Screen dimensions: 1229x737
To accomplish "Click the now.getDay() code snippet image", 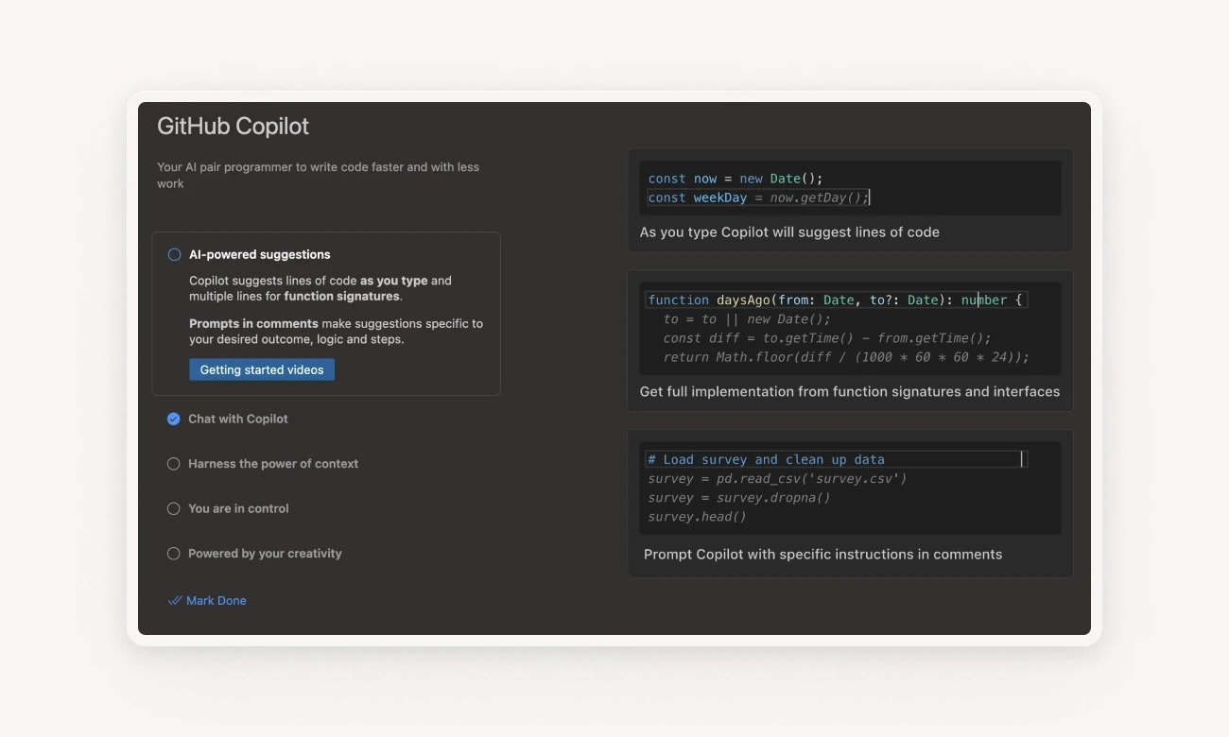I will [850, 188].
